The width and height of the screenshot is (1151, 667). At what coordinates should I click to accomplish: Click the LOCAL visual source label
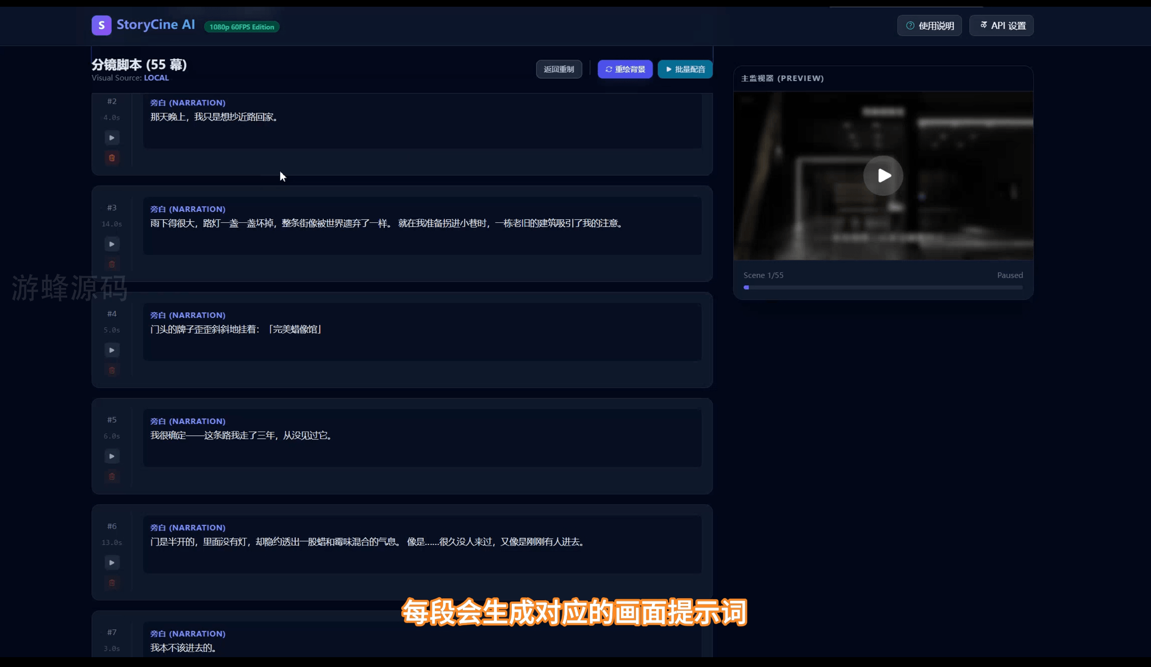click(x=156, y=78)
